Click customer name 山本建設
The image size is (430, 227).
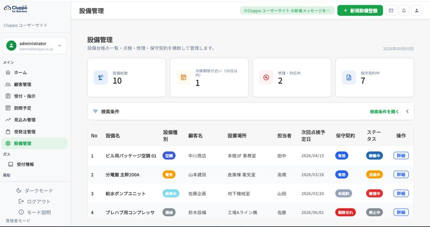pyautogui.click(x=197, y=174)
